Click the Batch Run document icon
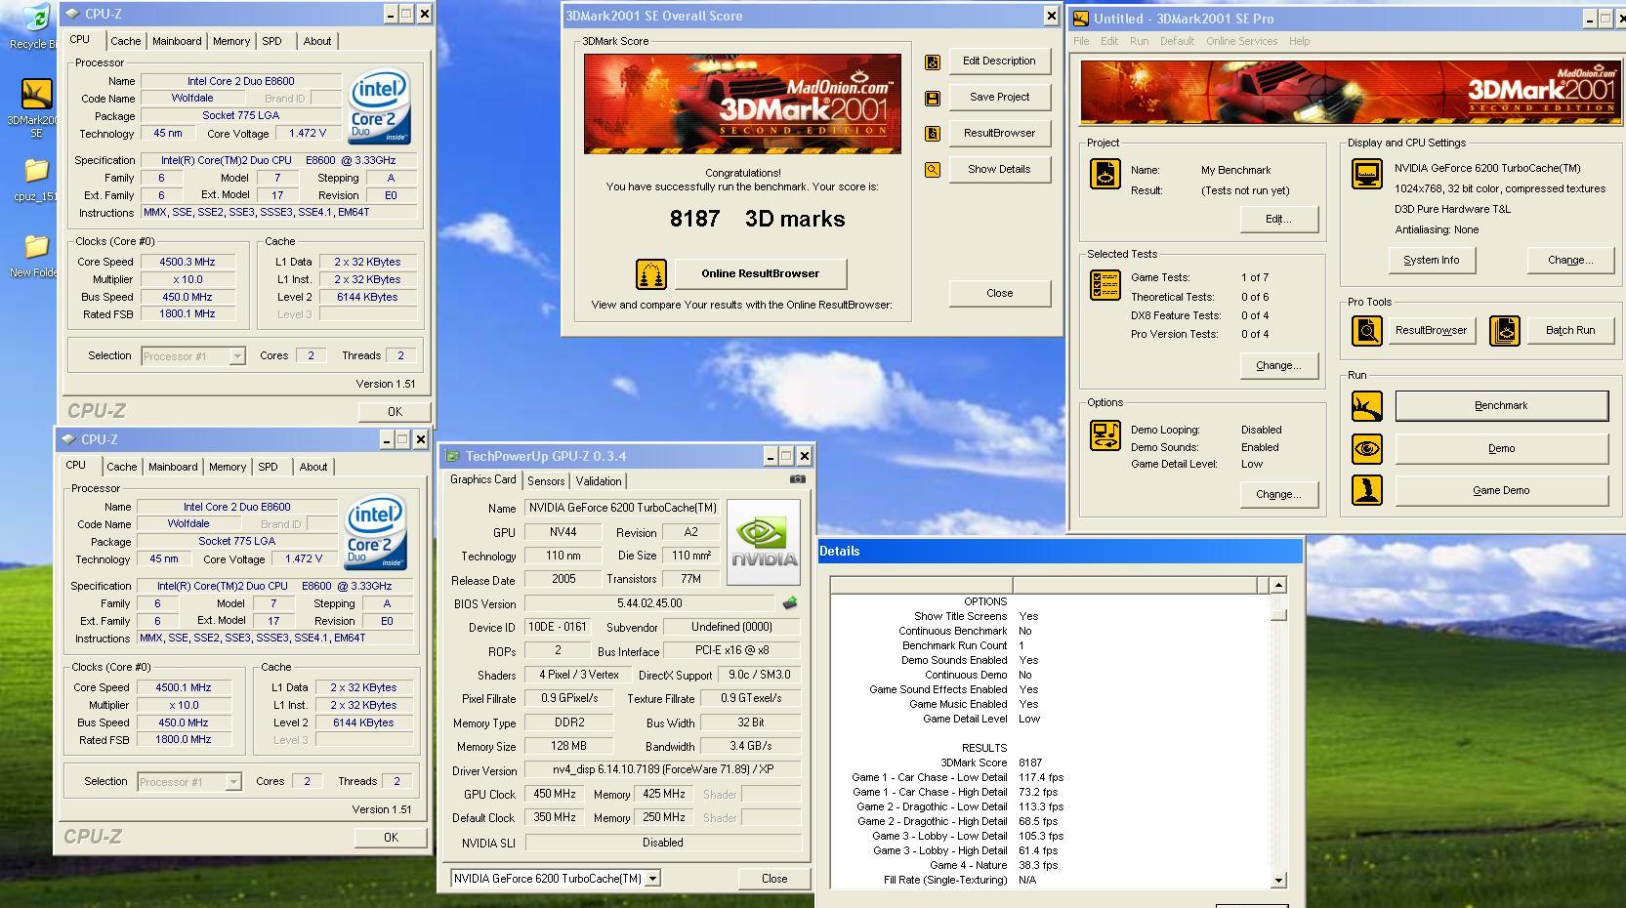Image resolution: width=1626 pixels, height=908 pixels. click(1505, 331)
